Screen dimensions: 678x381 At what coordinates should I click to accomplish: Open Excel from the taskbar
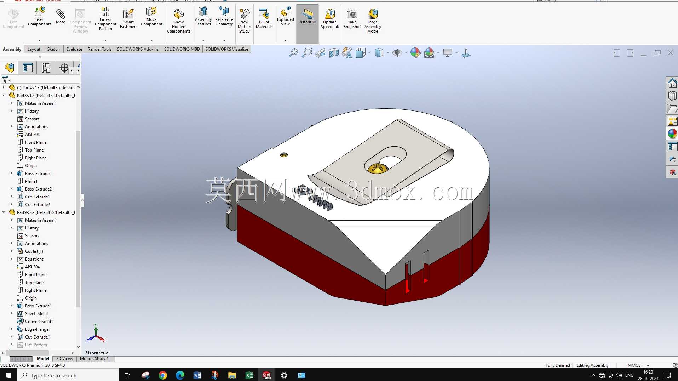tap(249, 375)
